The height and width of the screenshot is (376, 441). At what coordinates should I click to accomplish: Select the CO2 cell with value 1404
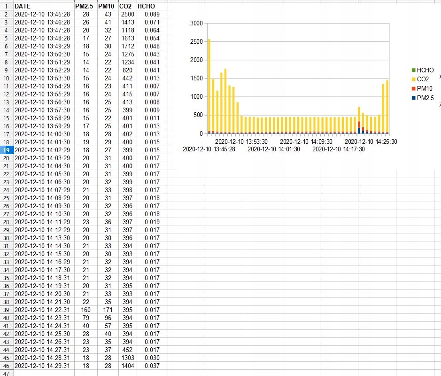[127, 366]
